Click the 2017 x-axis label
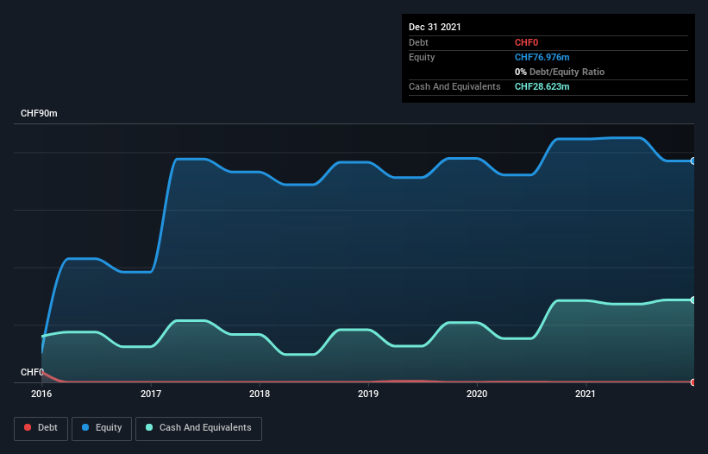 [x=151, y=394]
